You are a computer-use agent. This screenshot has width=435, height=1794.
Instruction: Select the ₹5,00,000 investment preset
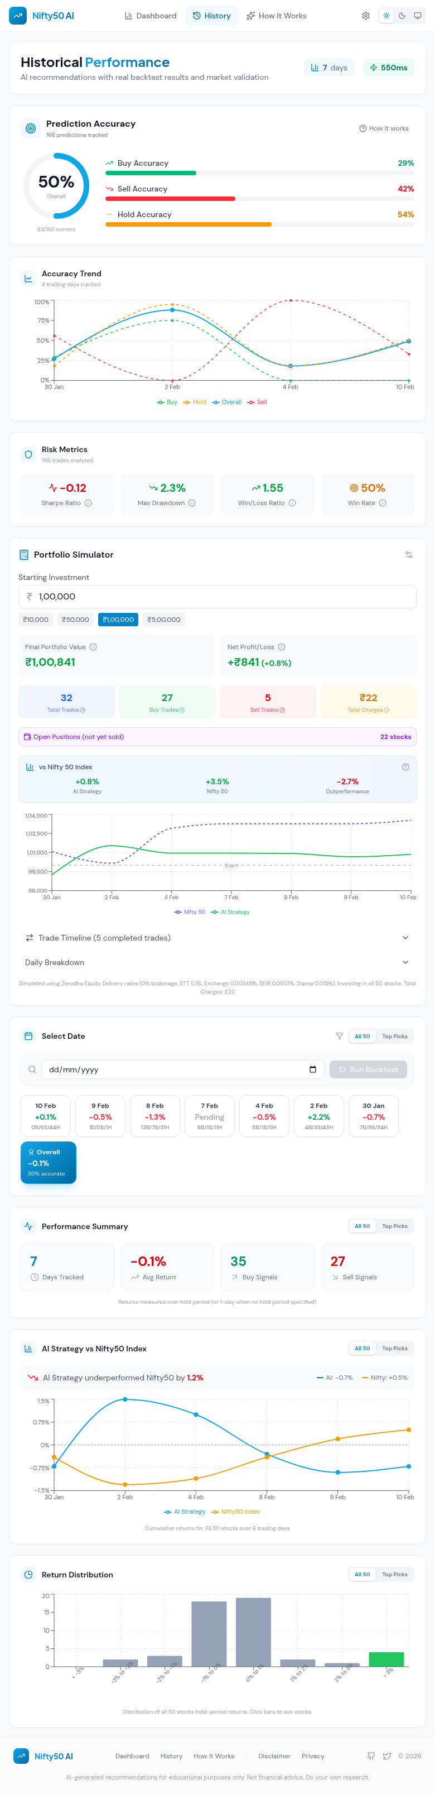[163, 619]
